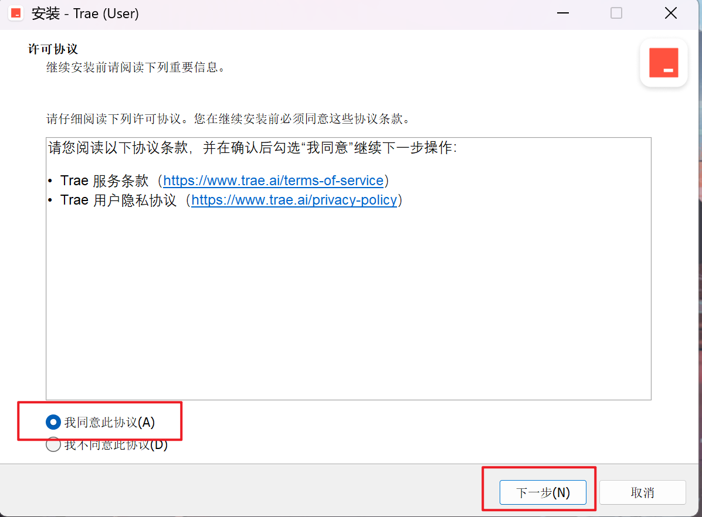
Task: Click the 下一步(N) button
Action: point(542,492)
